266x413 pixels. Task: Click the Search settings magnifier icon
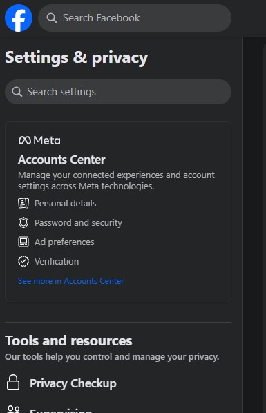[17, 92]
